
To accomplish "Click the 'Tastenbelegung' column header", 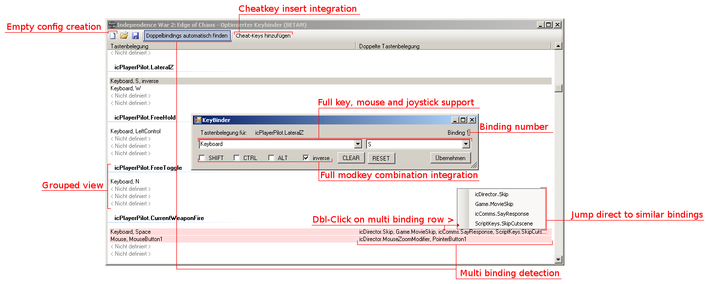I will (232, 46).
